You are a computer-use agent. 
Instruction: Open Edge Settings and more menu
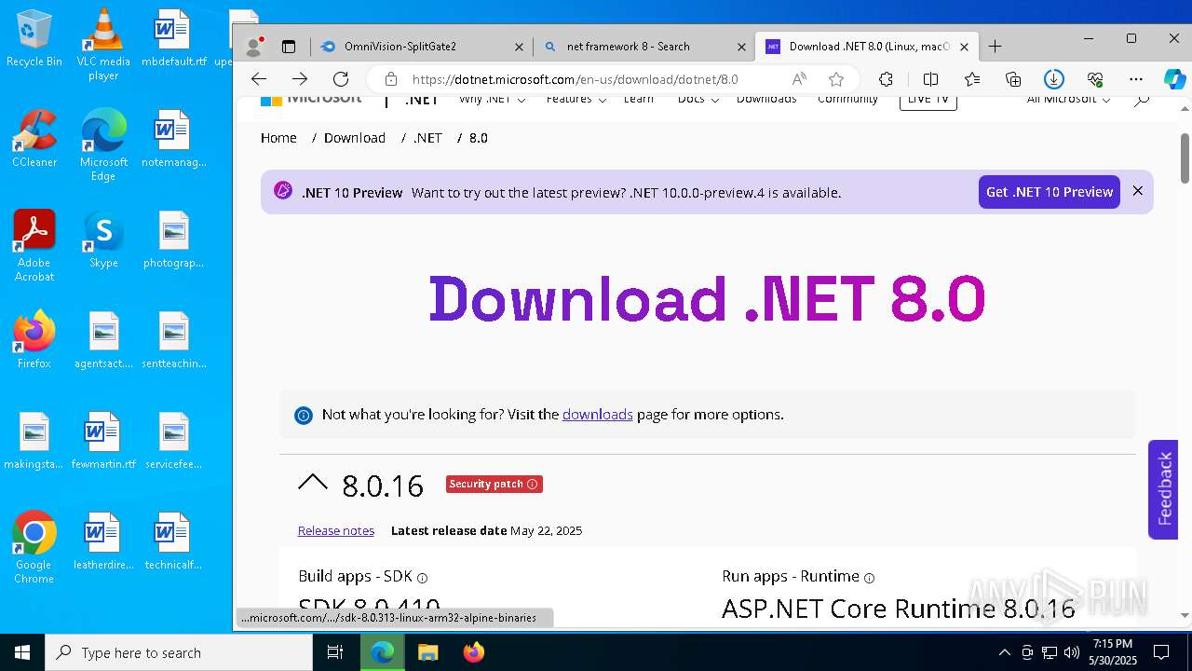[1136, 79]
